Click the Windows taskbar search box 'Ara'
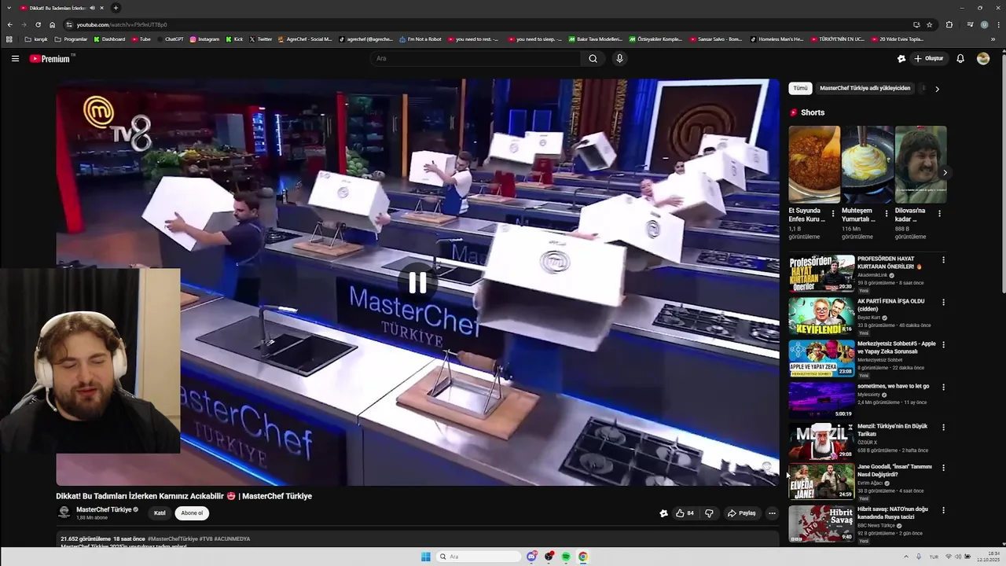The image size is (1006, 566). click(x=479, y=557)
